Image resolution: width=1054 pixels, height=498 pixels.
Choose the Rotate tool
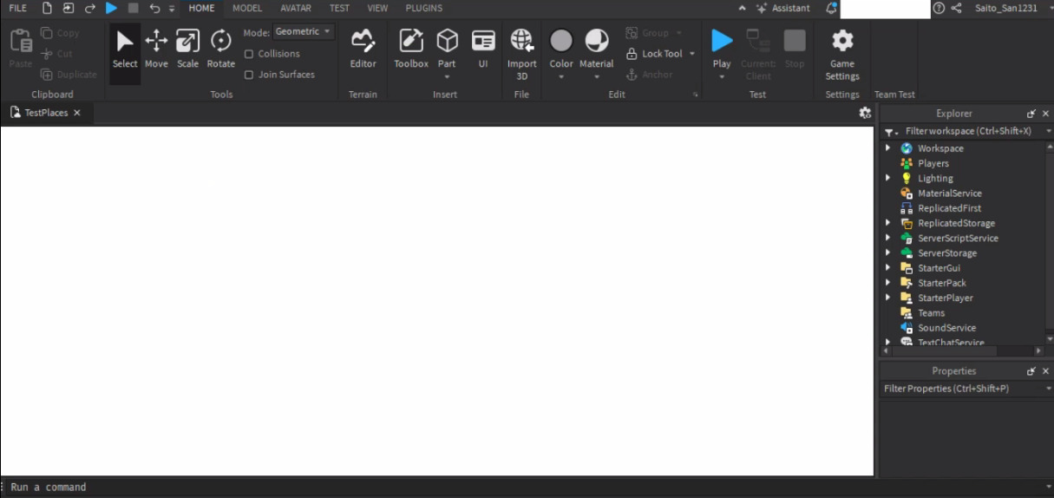tap(220, 49)
